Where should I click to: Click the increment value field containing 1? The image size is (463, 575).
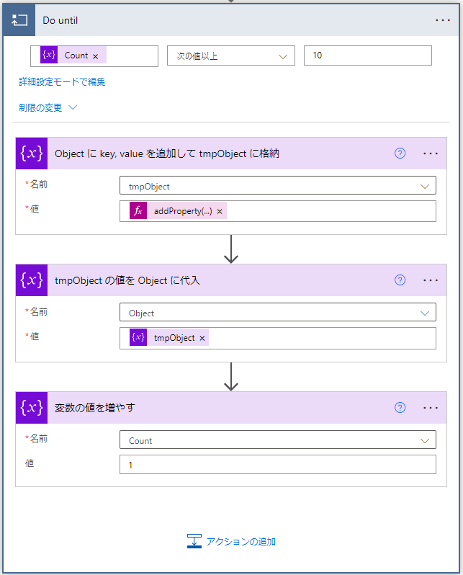(278, 465)
